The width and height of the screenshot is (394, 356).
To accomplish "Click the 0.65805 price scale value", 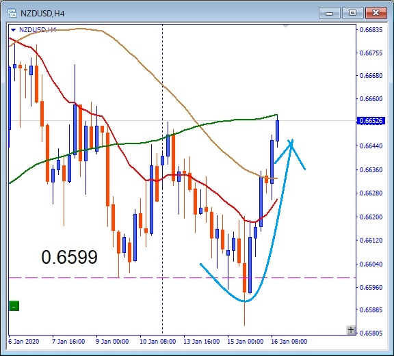I will pyautogui.click(x=371, y=333).
